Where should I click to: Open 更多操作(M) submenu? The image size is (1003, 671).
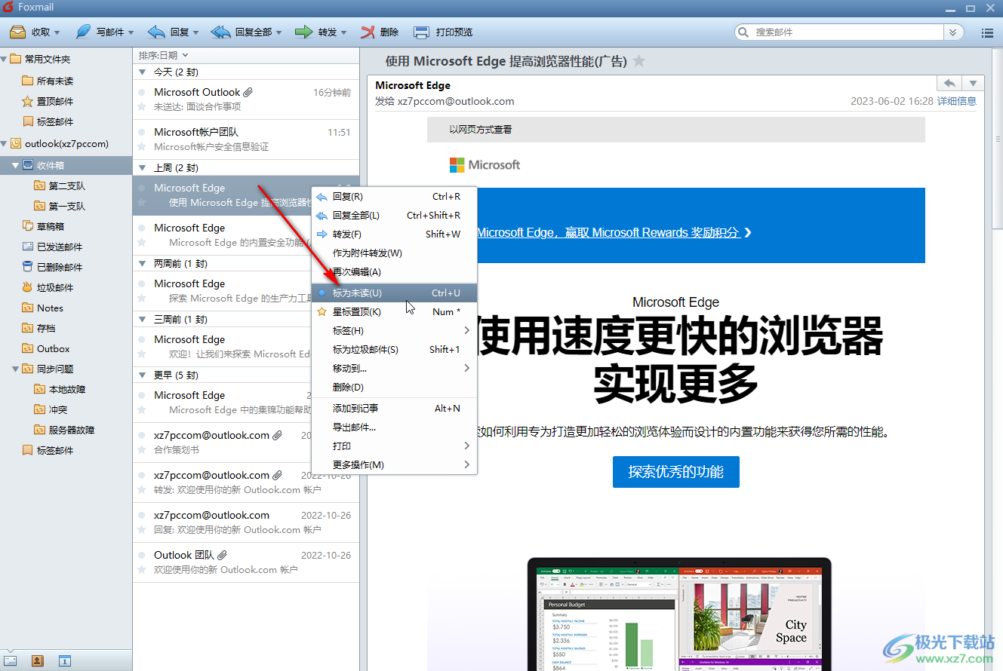click(394, 464)
